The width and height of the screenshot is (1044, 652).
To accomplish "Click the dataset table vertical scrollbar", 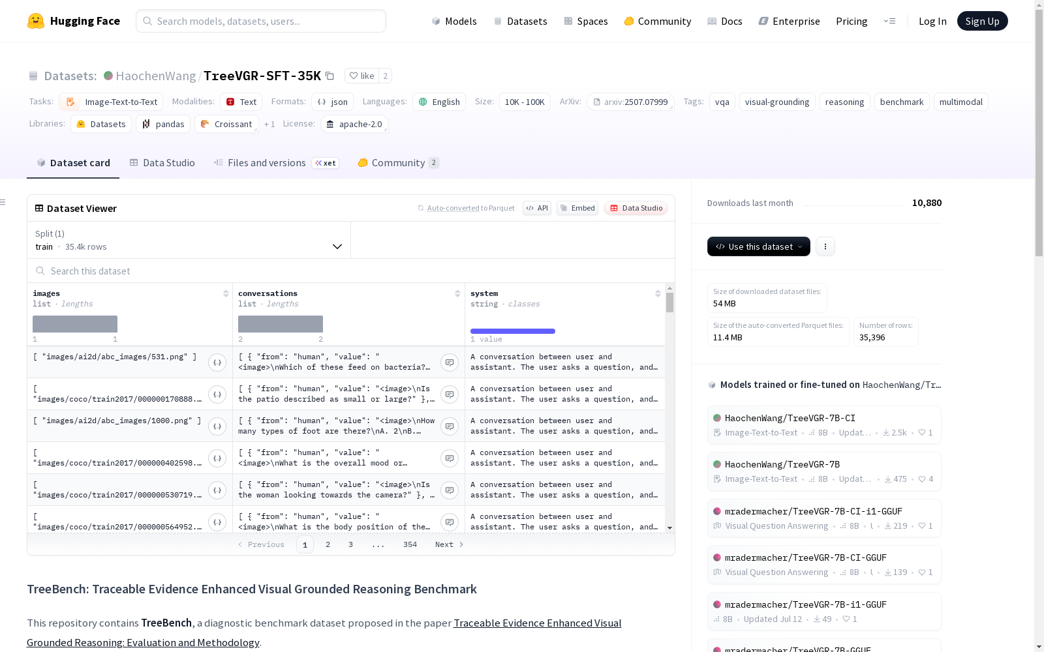I will point(669,303).
